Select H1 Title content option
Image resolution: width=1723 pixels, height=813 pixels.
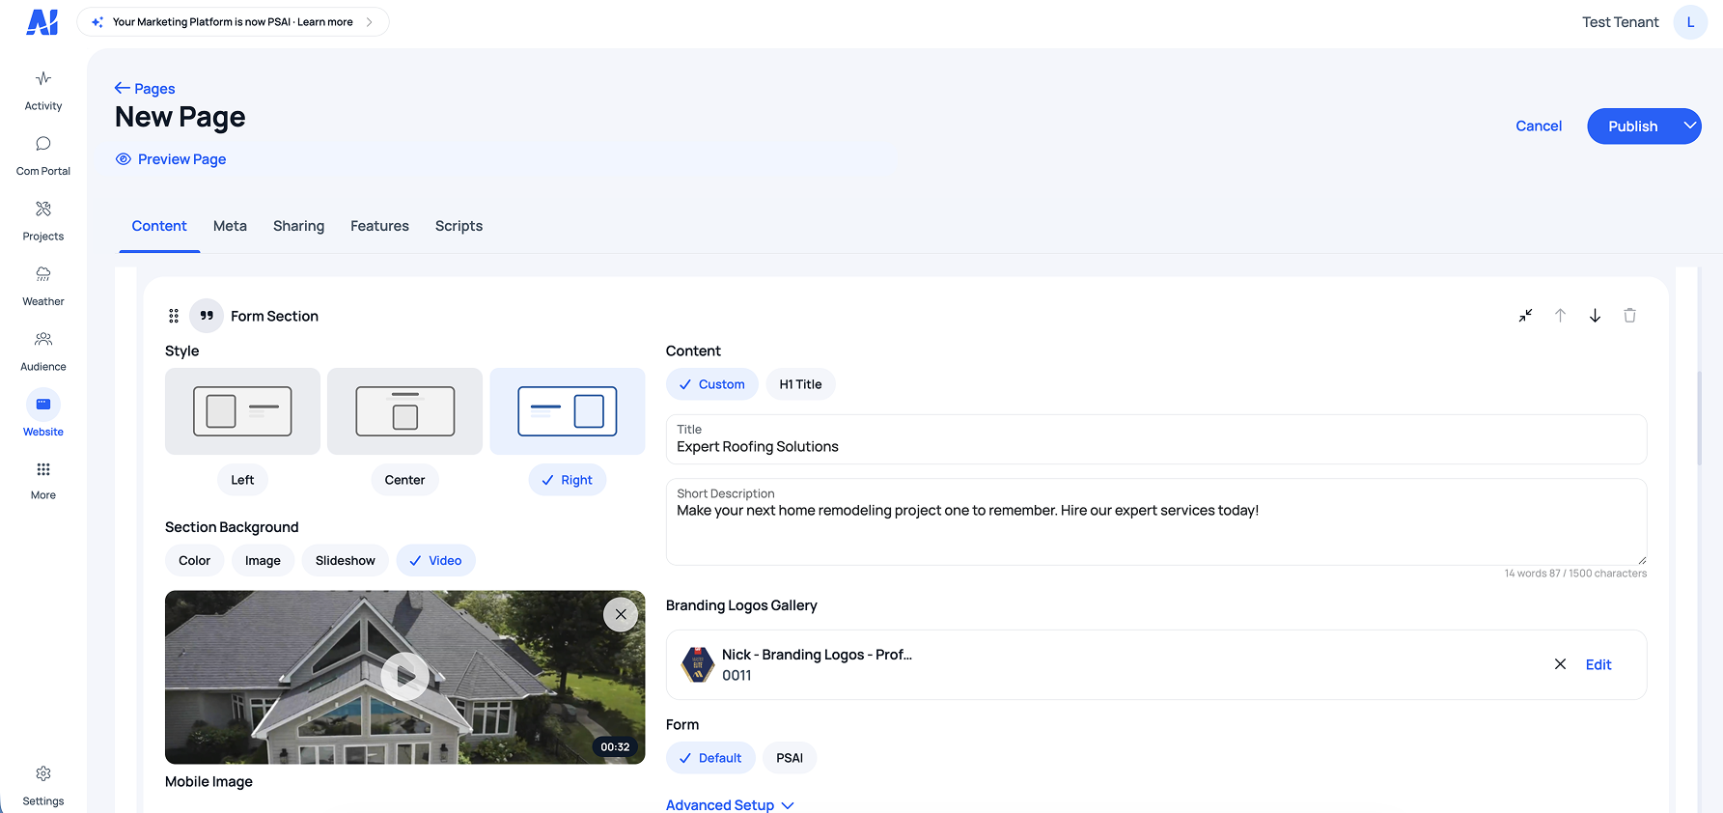pyautogui.click(x=800, y=384)
